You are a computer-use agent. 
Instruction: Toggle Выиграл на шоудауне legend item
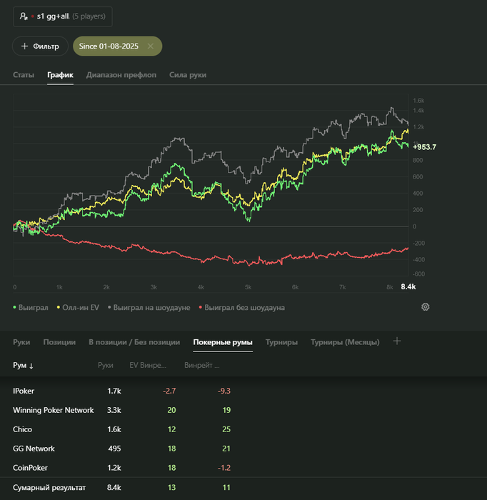pyautogui.click(x=149, y=308)
